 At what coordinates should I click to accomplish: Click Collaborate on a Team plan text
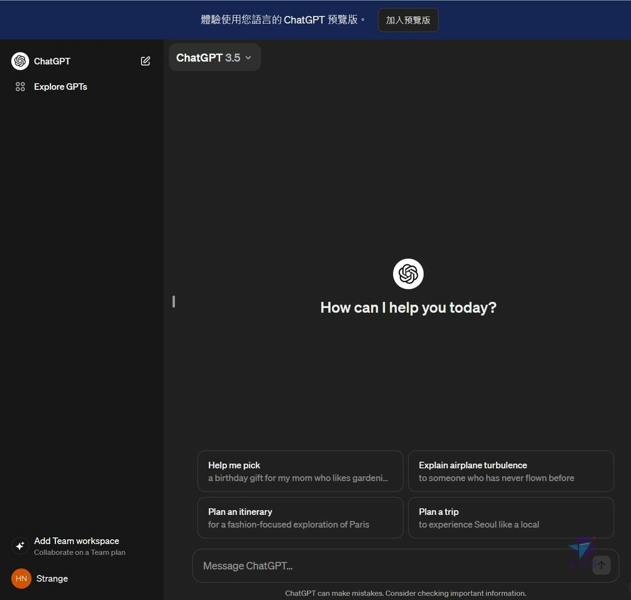click(x=79, y=553)
